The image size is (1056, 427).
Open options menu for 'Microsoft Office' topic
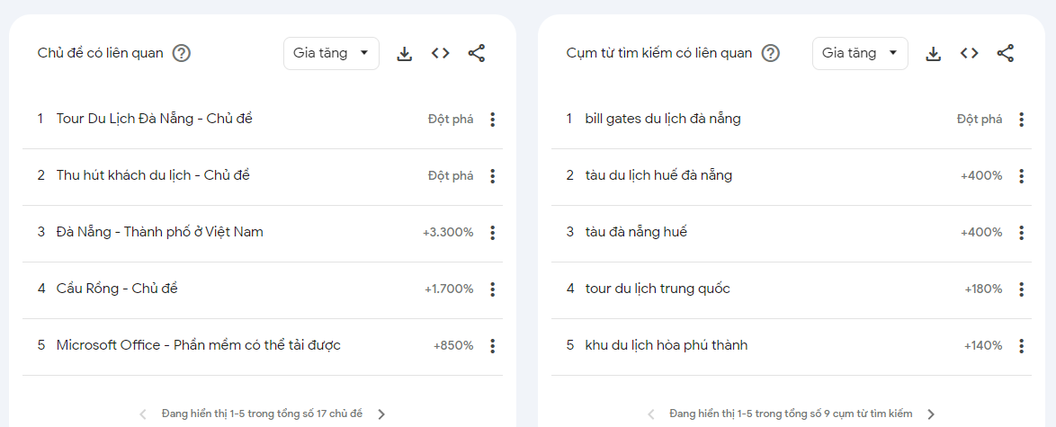pos(492,346)
